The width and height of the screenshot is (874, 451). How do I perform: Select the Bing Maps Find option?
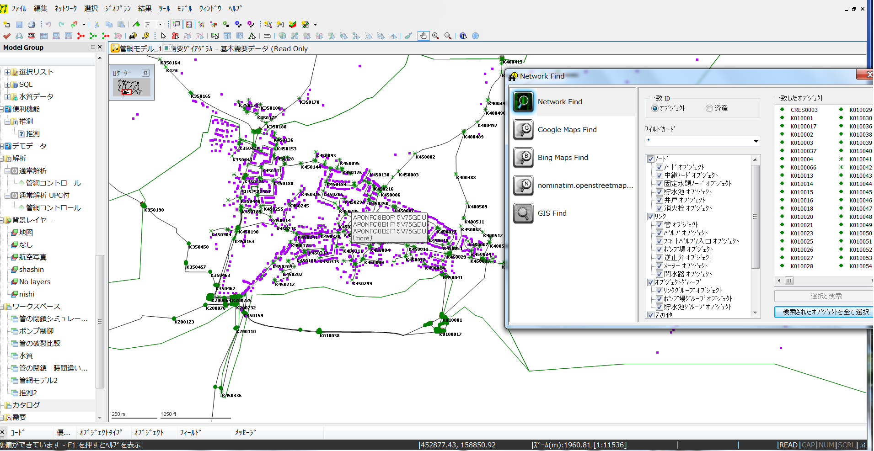(x=573, y=158)
